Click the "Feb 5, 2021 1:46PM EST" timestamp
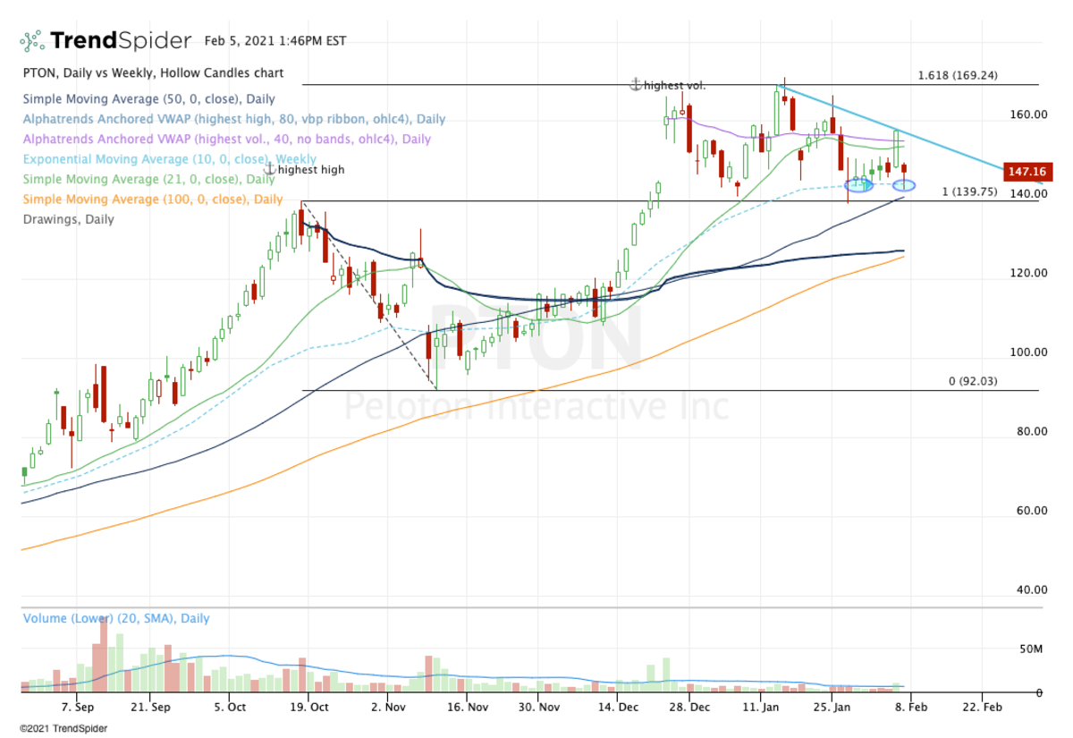The image size is (1073, 738). (277, 40)
